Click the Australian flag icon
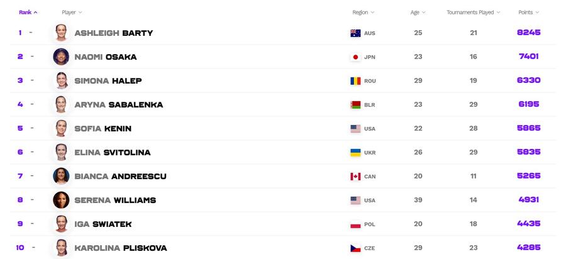Screen dimensions: 566x259 click(355, 33)
